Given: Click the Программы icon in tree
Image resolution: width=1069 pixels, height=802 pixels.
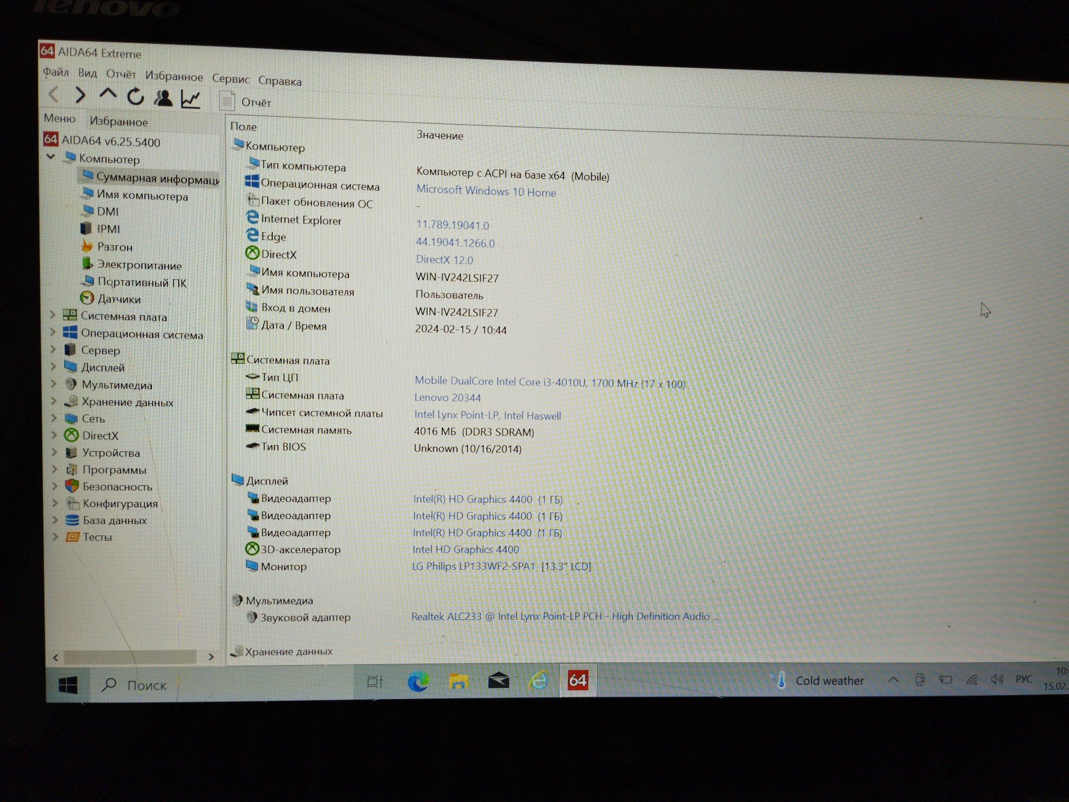Looking at the screenshot, I should 72,470.
